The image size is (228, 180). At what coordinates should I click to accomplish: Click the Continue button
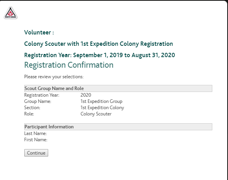click(36, 153)
